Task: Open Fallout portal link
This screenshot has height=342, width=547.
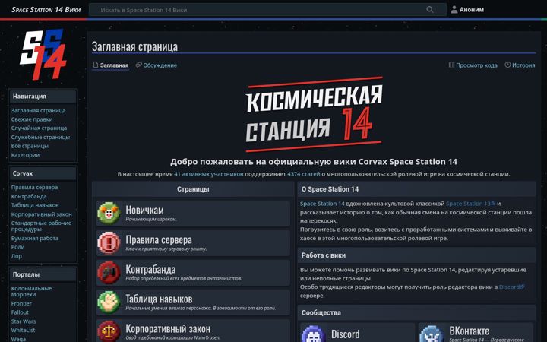Action: (20, 312)
